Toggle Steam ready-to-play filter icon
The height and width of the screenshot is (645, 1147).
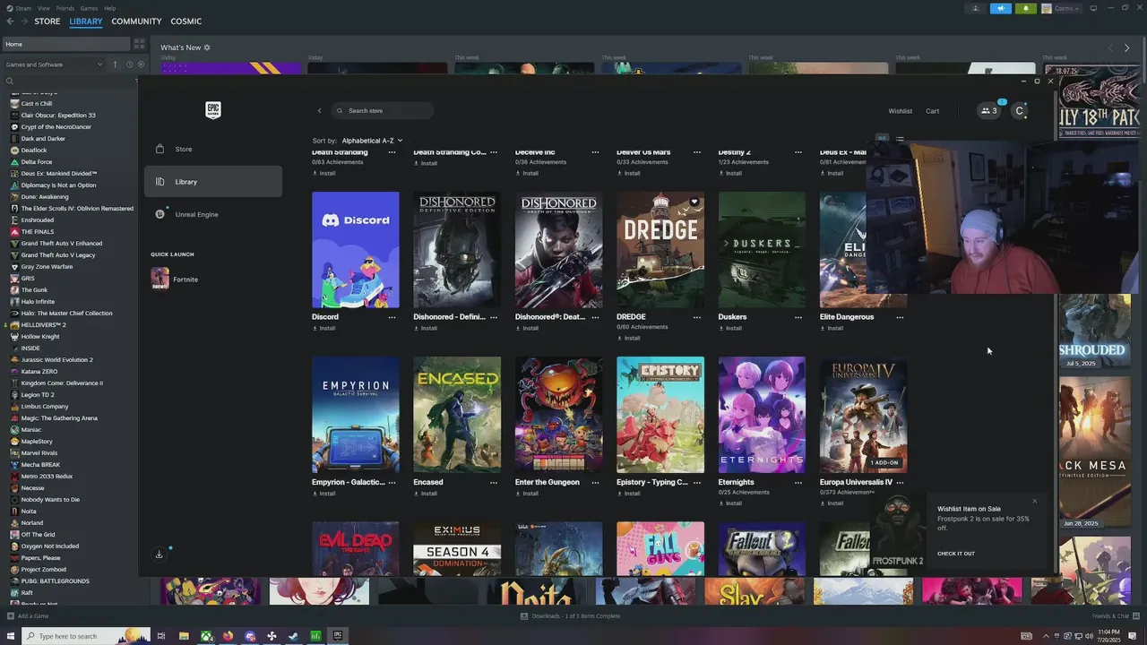141,64
